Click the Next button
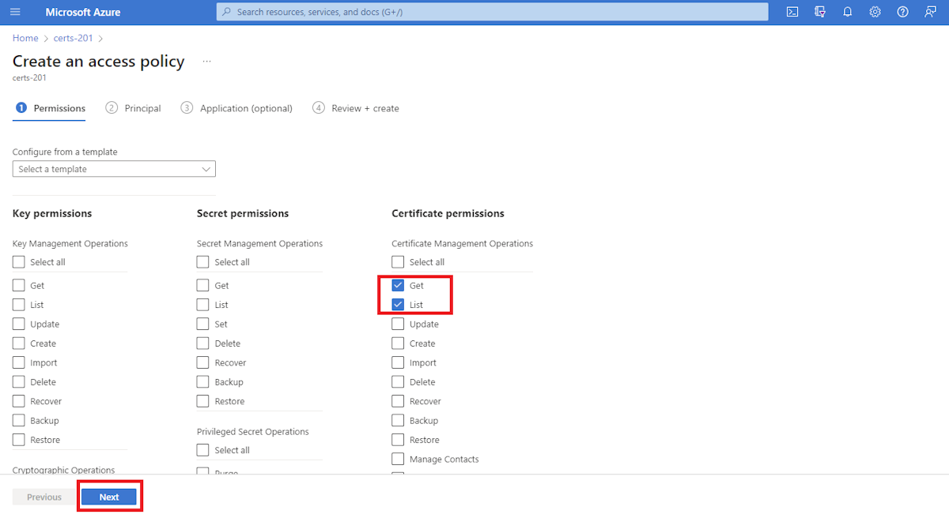The height and width of the screenshot is (514, 949). coord(108,497)
